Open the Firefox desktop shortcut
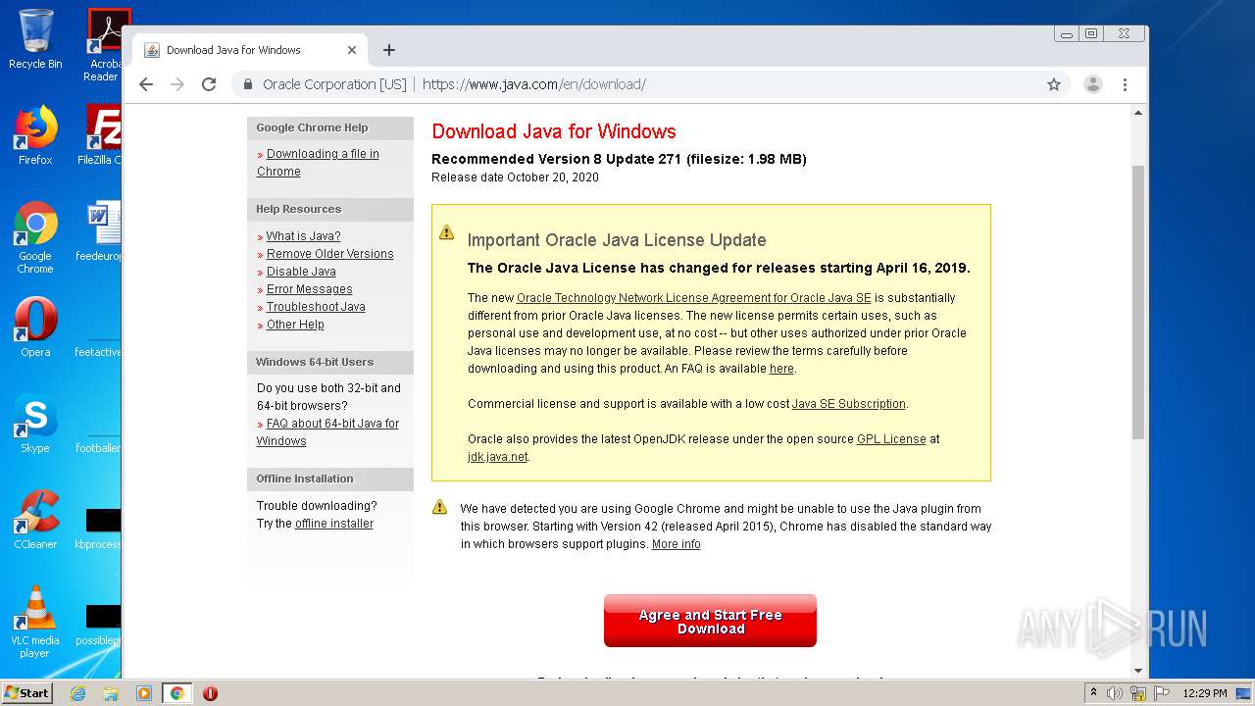 35,135
